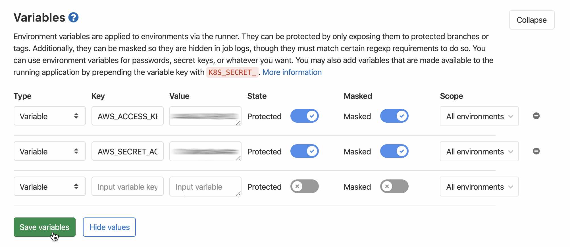Click the Variables help question mark icon
The image size is (570, 247).
pos(73,18)
